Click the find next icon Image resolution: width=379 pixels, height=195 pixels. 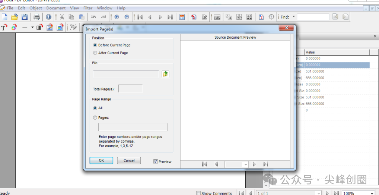(345, 17)
